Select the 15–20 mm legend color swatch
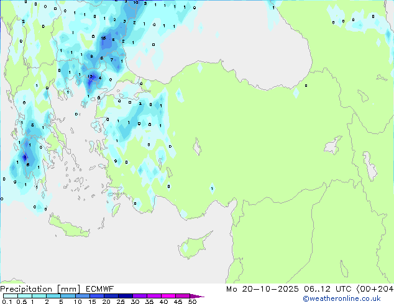The width and height of the screenshot is (394, 304). pos(96,296)
